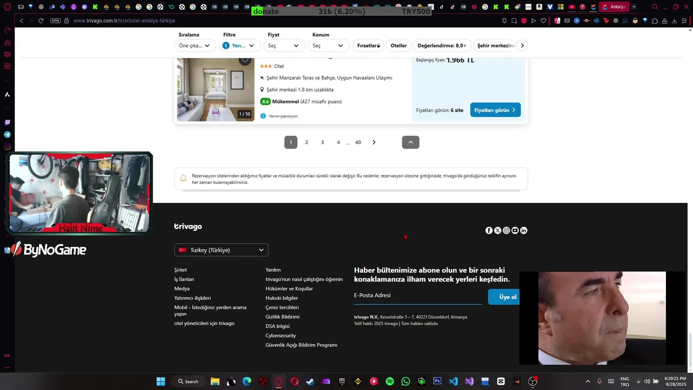Open 'Hükümler ve Koşullar' link
Viewport: 693px width, 390px height.
289,289
